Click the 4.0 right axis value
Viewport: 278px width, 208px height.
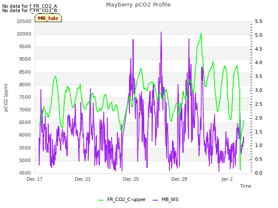click(x=258, y=62)
